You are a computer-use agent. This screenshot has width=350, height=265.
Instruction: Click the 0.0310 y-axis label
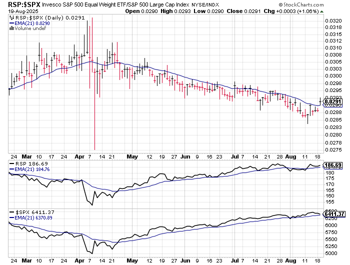[x=333, y=48]
